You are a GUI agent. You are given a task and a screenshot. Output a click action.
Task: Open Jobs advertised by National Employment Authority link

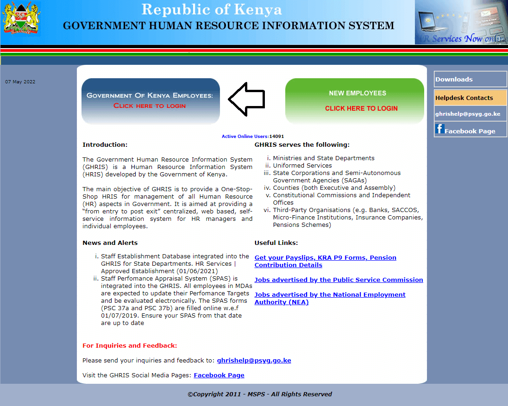pos(330,298)
